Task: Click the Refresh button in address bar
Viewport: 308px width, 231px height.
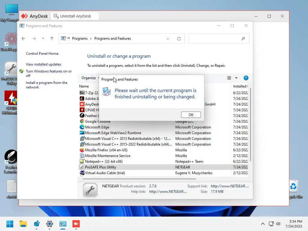Action: 179,39
